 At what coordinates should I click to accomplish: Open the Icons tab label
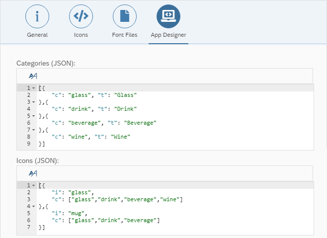pos(81,35)
